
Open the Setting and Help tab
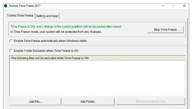pos(47,16)
